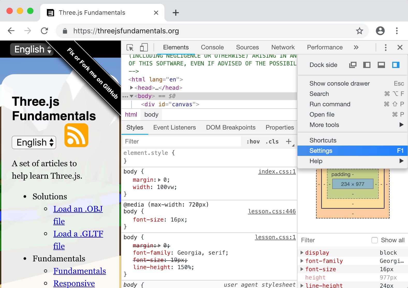Open the English language dropdown below title

34,142
